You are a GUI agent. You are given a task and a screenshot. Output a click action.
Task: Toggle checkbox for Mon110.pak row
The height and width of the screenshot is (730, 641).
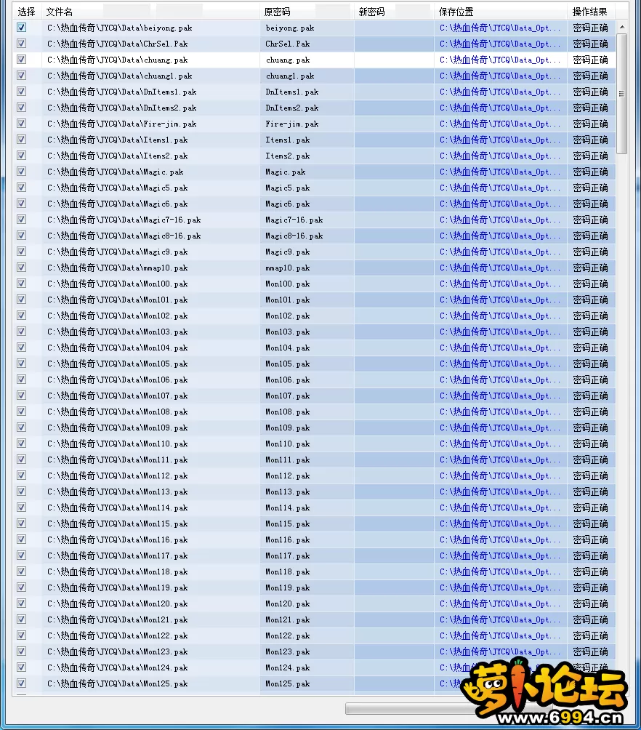tap(21, 444)
